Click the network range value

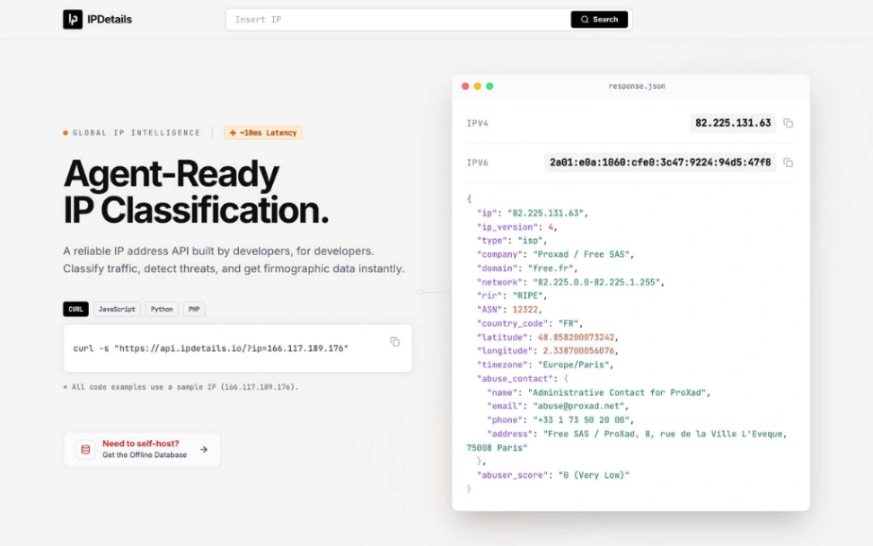coord(596,282)
